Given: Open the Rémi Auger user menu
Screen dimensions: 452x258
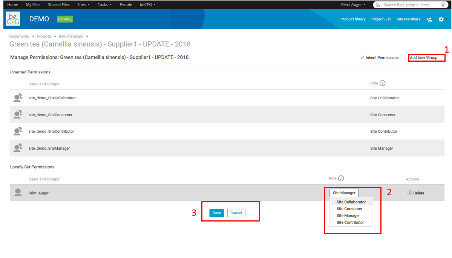Looking at the screenshot, I should (x=353, y=5).
